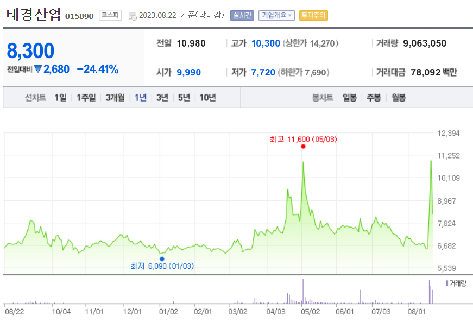Select the 3개월 line chart tab
The image size is (473, 322).
pos(115,97)
